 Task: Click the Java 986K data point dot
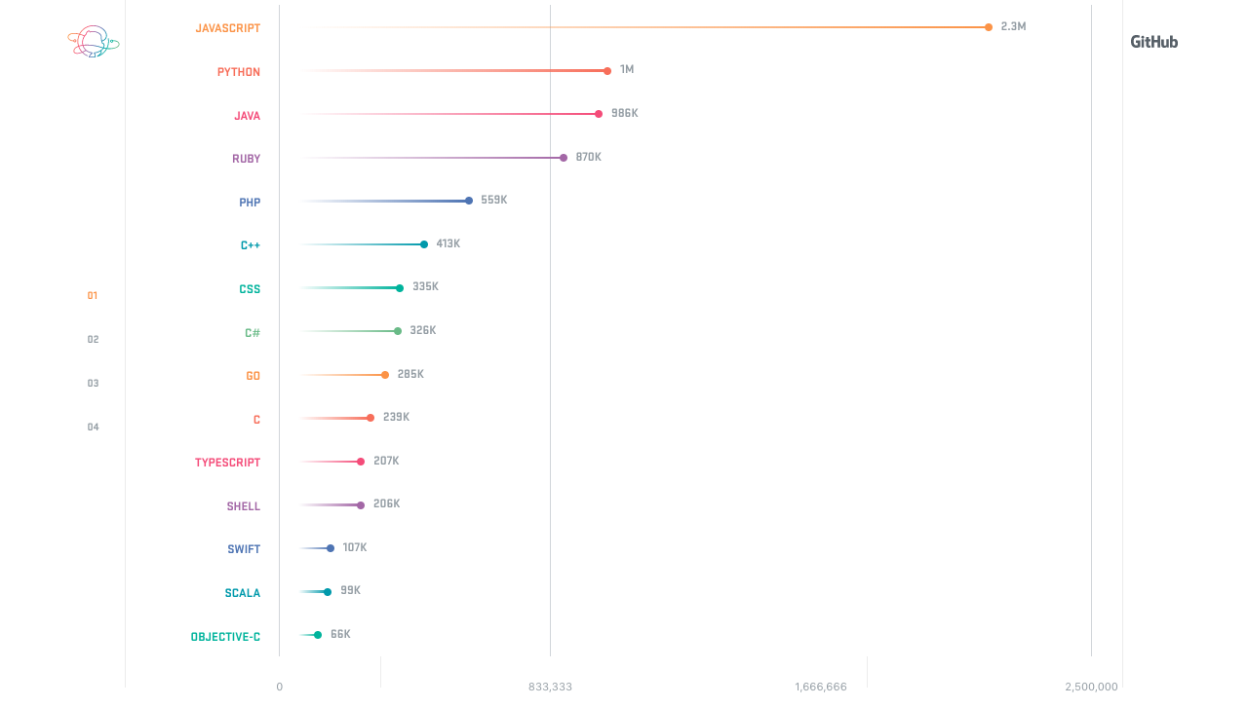[599, 114]
